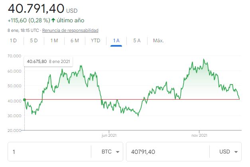The height and width of the screenshot is (167, 250).
Task: Click the 40.791,40 USD headline price
Action: pyautogui.click(x=36, y=8)
